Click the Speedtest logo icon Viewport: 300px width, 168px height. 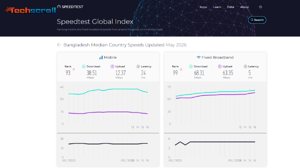click(59, 7)
